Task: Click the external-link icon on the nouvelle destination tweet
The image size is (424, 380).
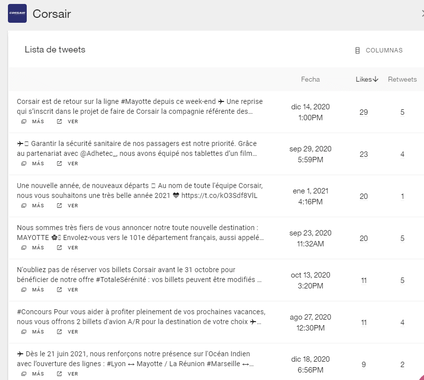Action: coord(59,248)
